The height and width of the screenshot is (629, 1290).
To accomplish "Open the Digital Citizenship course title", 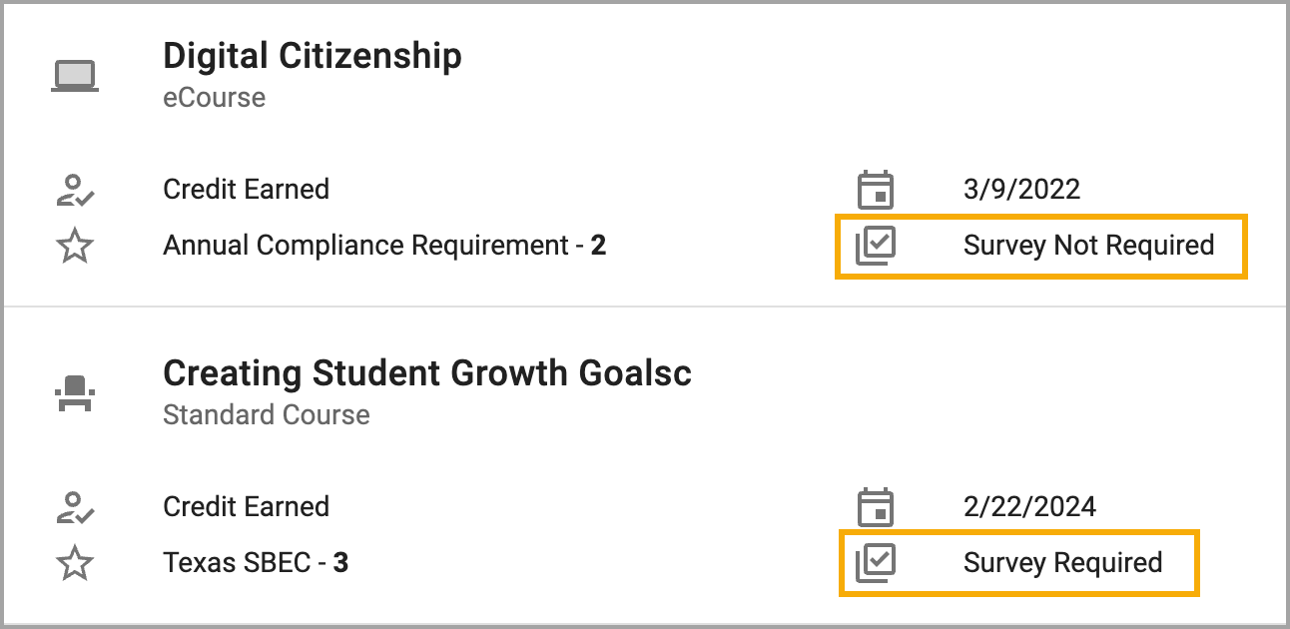I will pos(313,56).
